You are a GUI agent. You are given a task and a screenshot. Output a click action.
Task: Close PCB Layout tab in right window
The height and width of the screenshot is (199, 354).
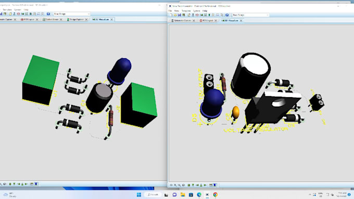click(216, 20)
